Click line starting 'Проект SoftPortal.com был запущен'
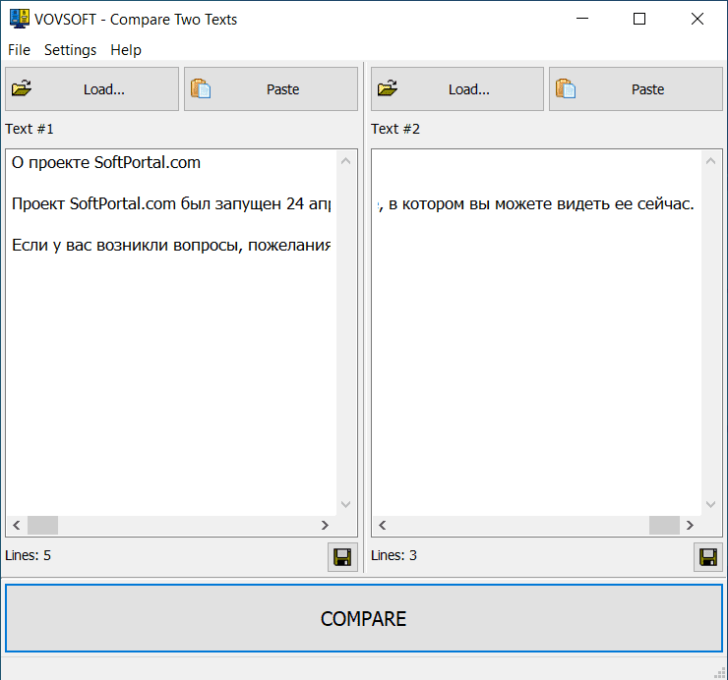Screen dimensions: 728x680 (x=171, y=203)
